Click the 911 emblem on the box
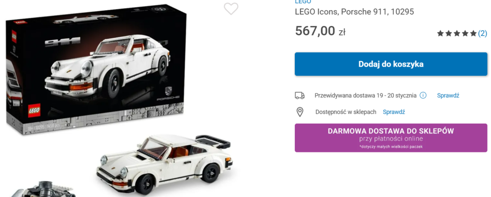 tap(62, 42)
